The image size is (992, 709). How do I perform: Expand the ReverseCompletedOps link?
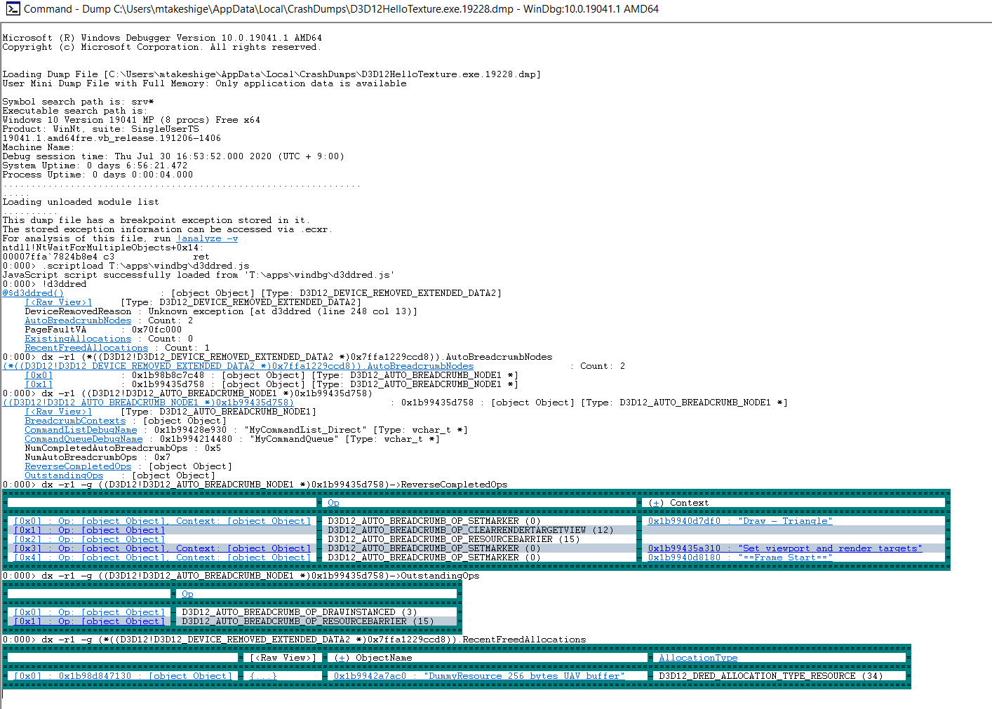pyautogui.click(x=78, y=466)
